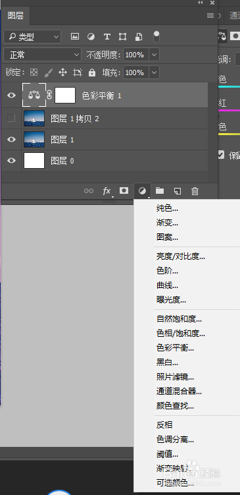Lock transparent pixels icon

34,73
